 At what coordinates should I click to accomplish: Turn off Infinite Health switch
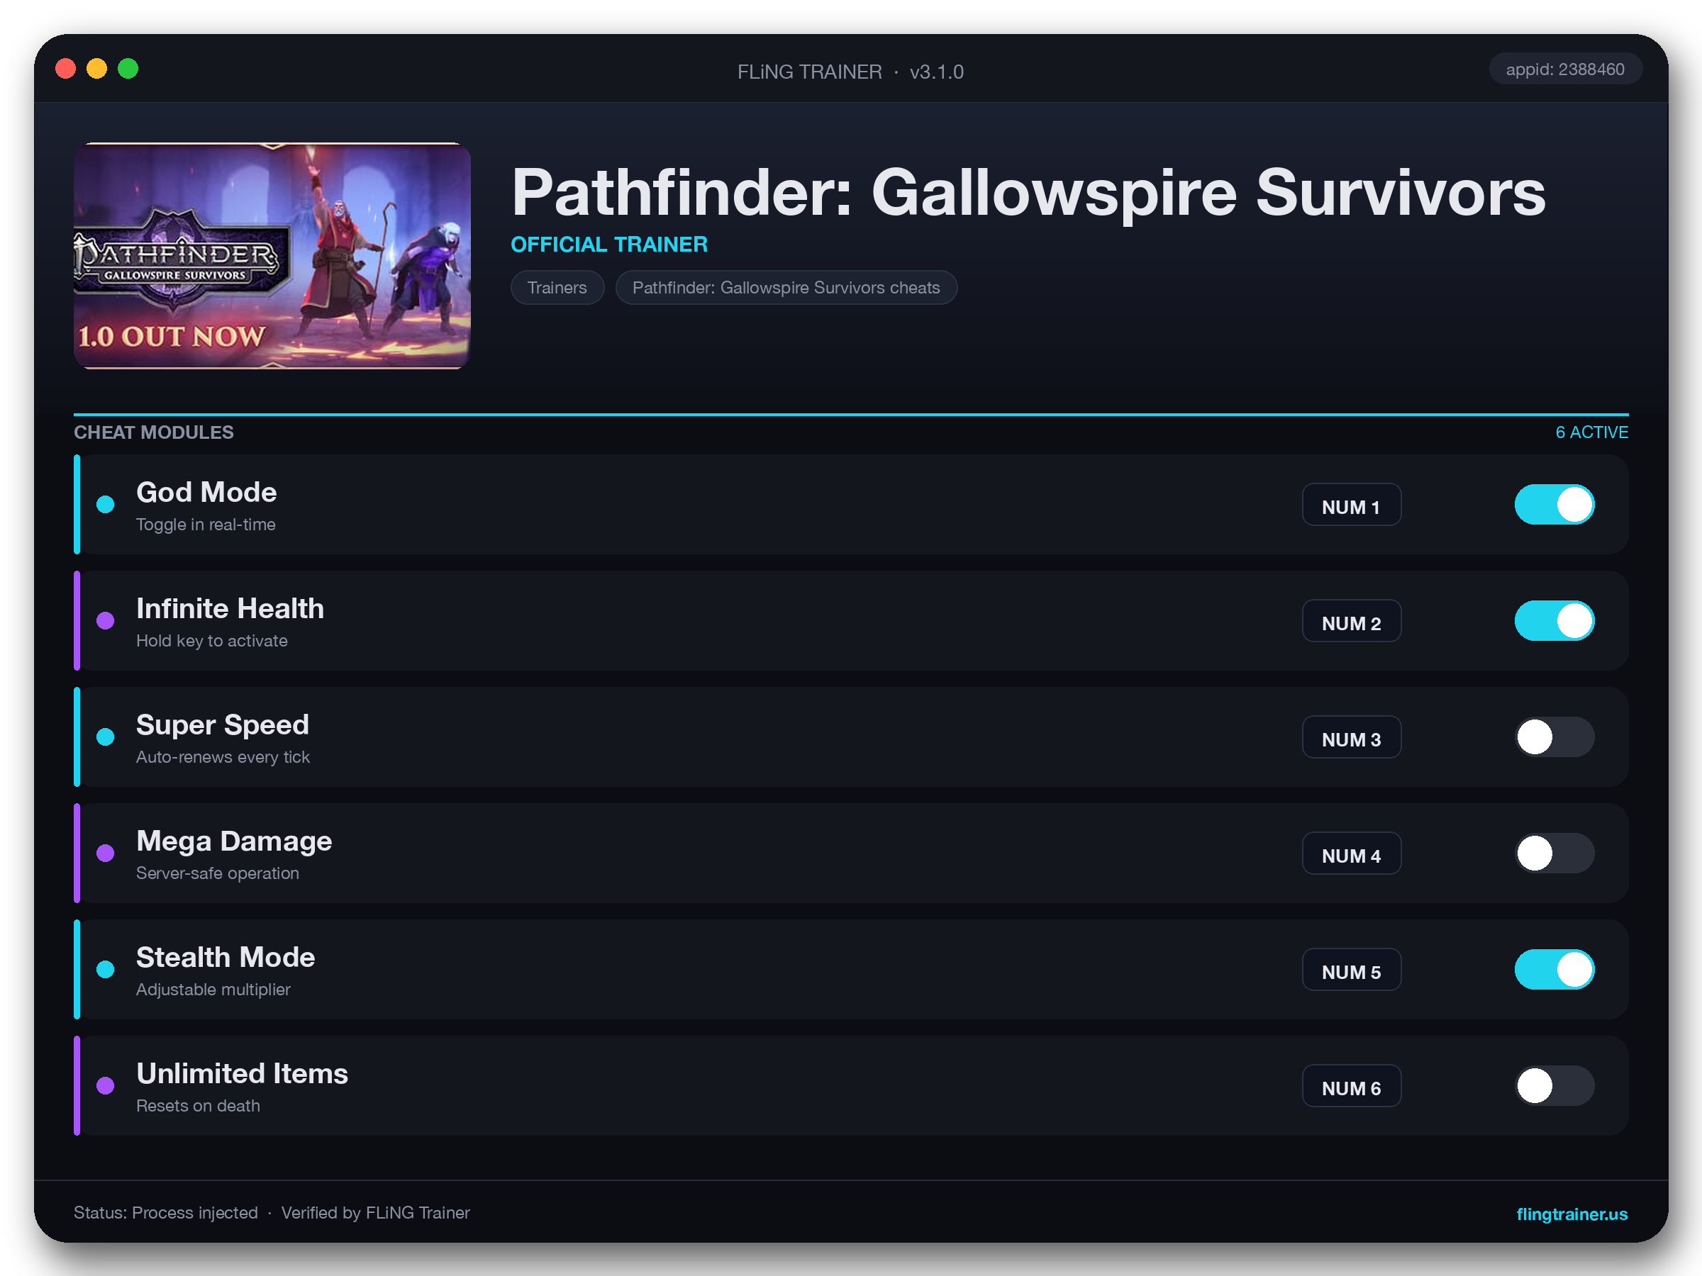click(1554, 621)
